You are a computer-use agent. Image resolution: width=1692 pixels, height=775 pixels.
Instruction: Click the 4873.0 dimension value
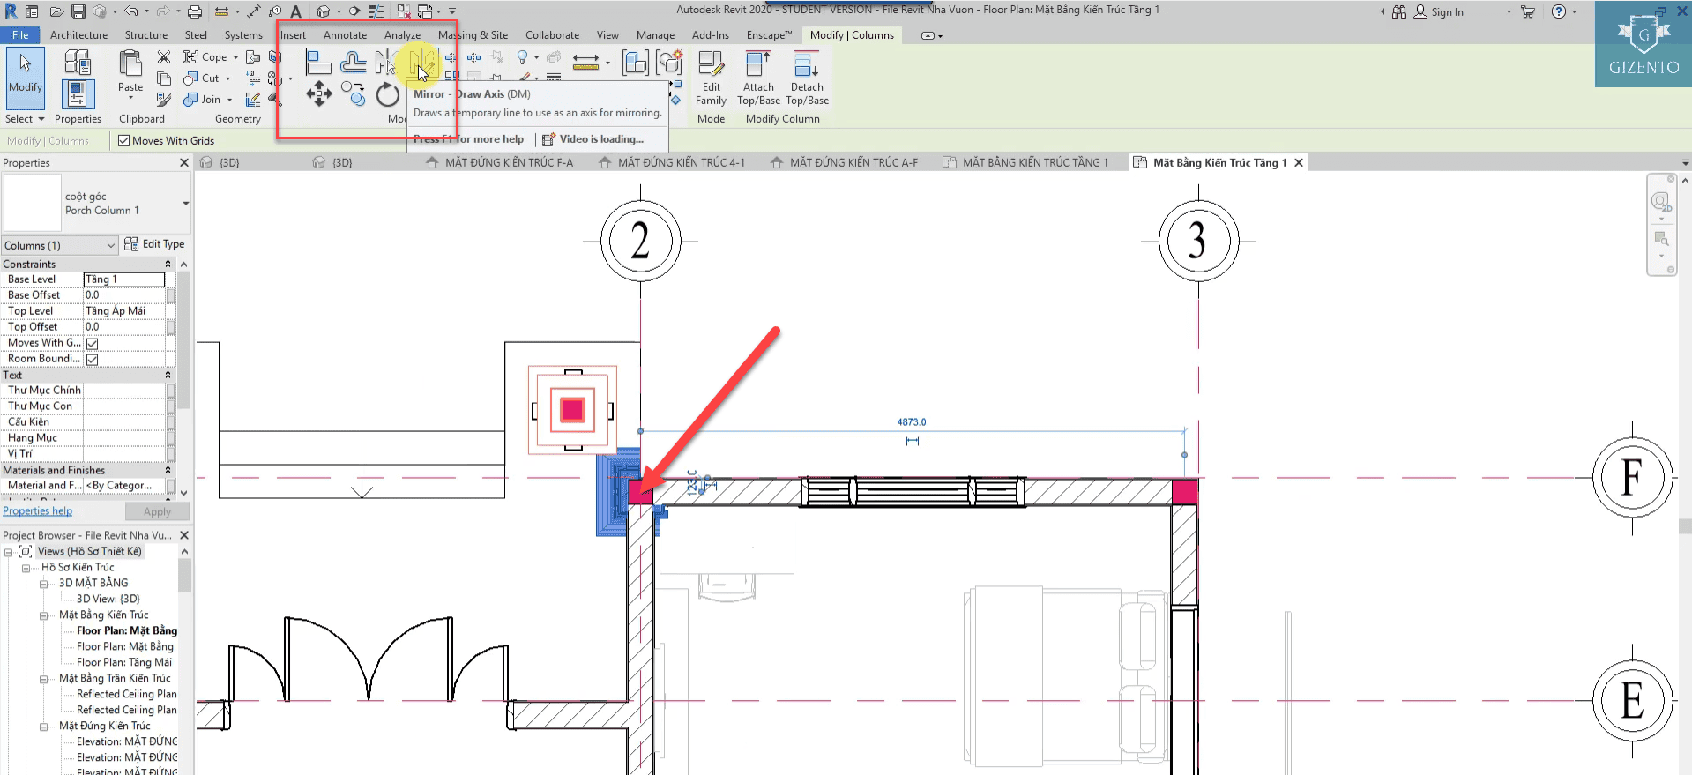point(912,422)
